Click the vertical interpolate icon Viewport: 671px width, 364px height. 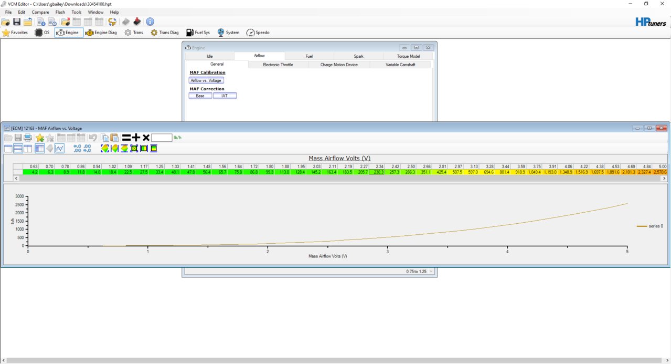point(124,149)
